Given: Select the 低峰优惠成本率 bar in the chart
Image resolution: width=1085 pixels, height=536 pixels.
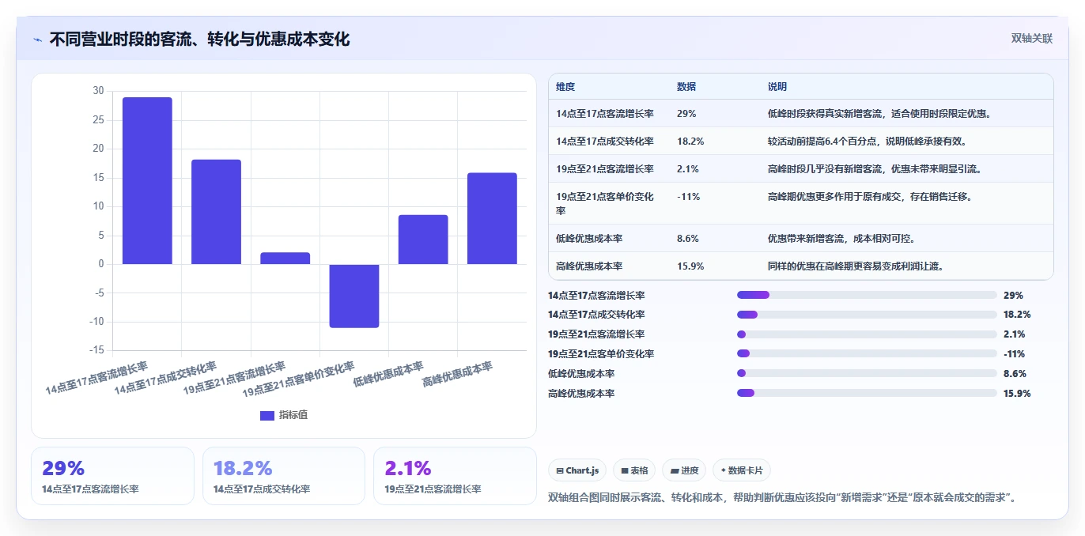Looking at the screenshot, I should point(423,240).
